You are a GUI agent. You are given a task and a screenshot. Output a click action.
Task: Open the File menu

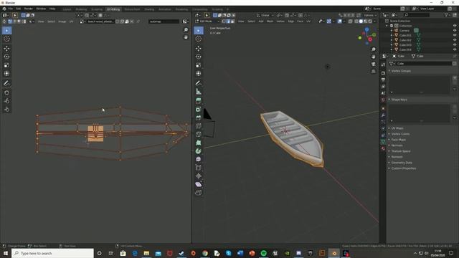tap(11, 9)
